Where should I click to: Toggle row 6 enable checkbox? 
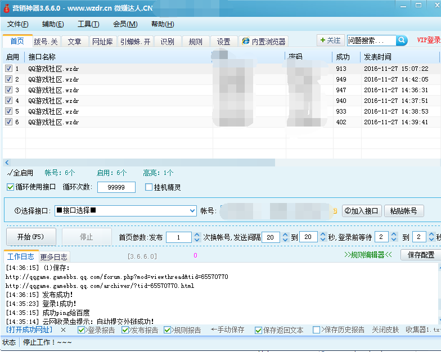(x=9, y=121)
